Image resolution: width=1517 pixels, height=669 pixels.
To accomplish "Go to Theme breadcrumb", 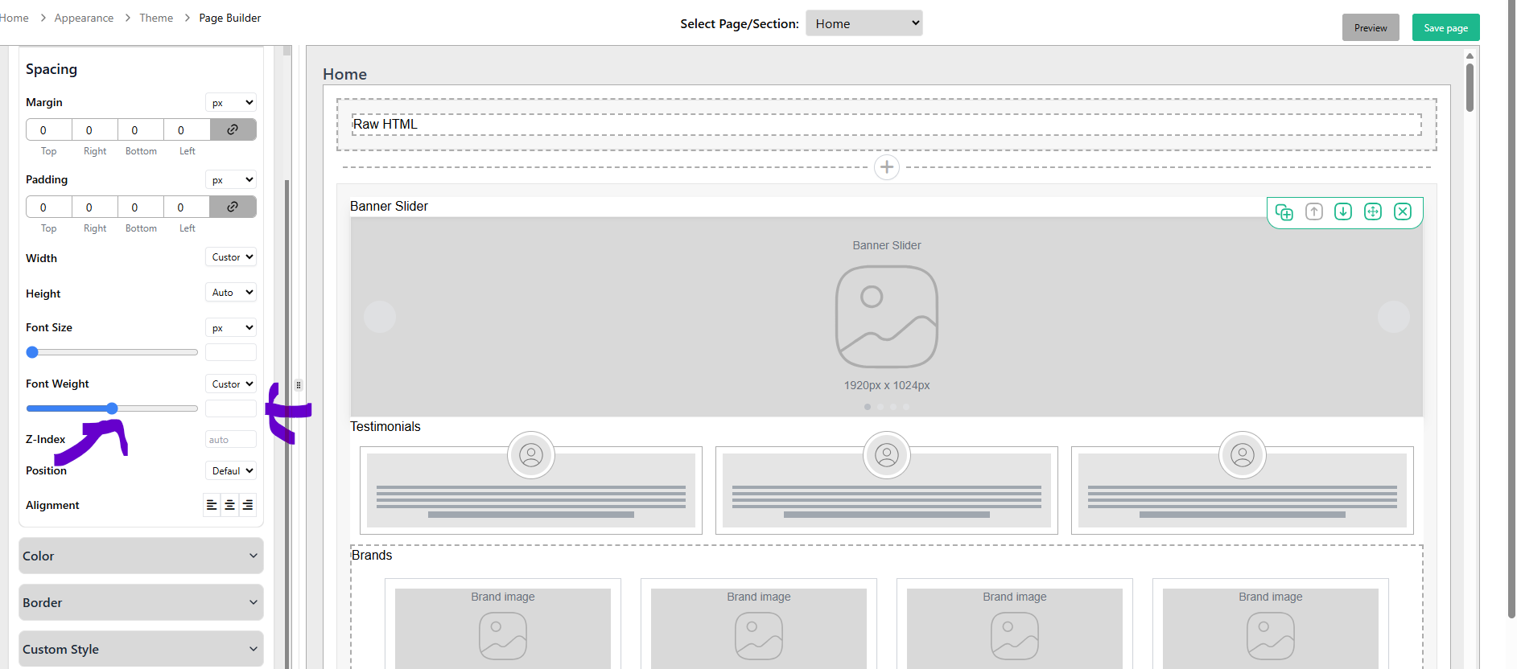I will coord(156,18).
